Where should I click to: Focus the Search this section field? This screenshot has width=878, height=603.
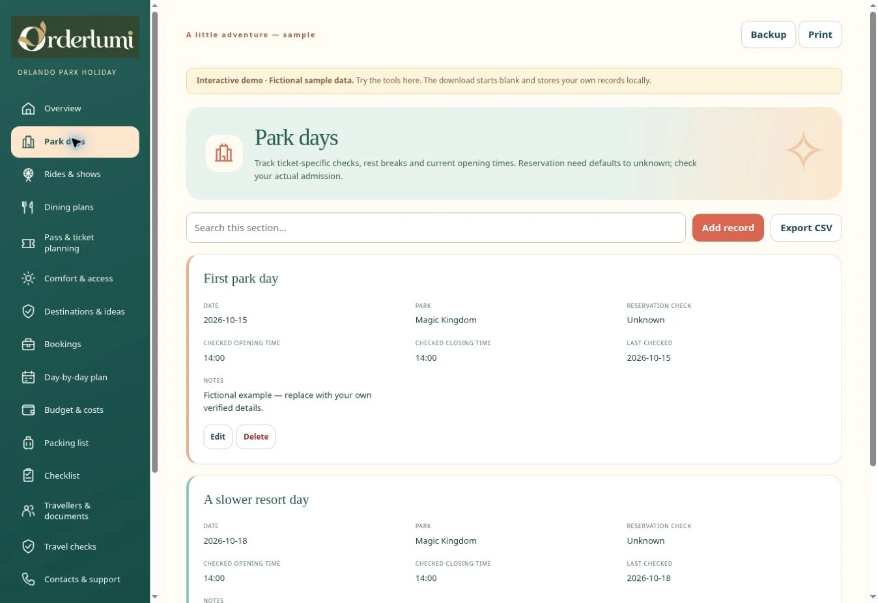point(436,228)
